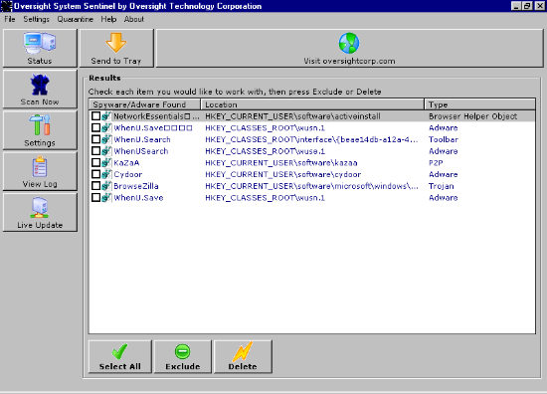
Task: Click the Trojan type cell
Action: click(442, 186)
